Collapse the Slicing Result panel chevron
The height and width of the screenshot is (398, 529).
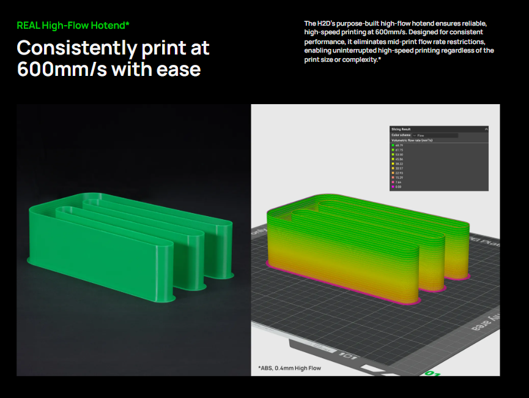tap(486, 129)
